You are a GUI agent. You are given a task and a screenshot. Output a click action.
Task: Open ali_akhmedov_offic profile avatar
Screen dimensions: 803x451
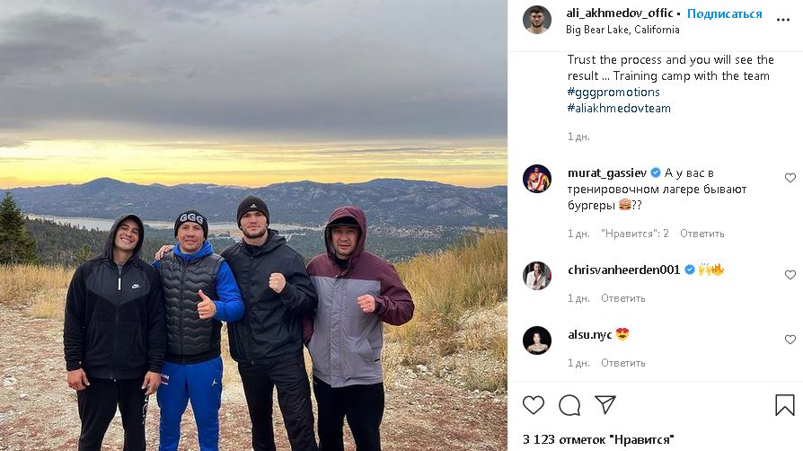537,20
